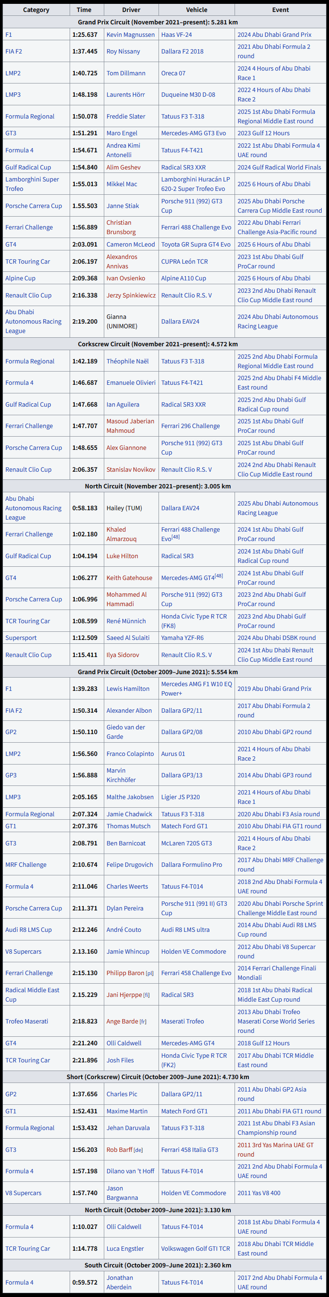329x1297 pixels.
Task: Click the Lamborghini Super Trofeo category link
Action: pos(32,184)
